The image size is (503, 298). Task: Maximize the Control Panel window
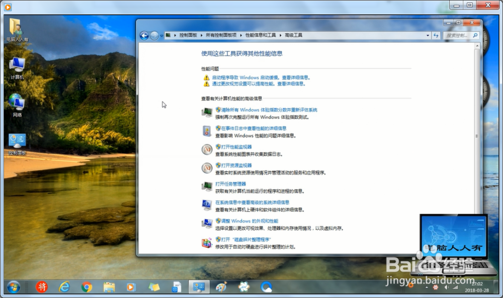click(x=458, y=23)
